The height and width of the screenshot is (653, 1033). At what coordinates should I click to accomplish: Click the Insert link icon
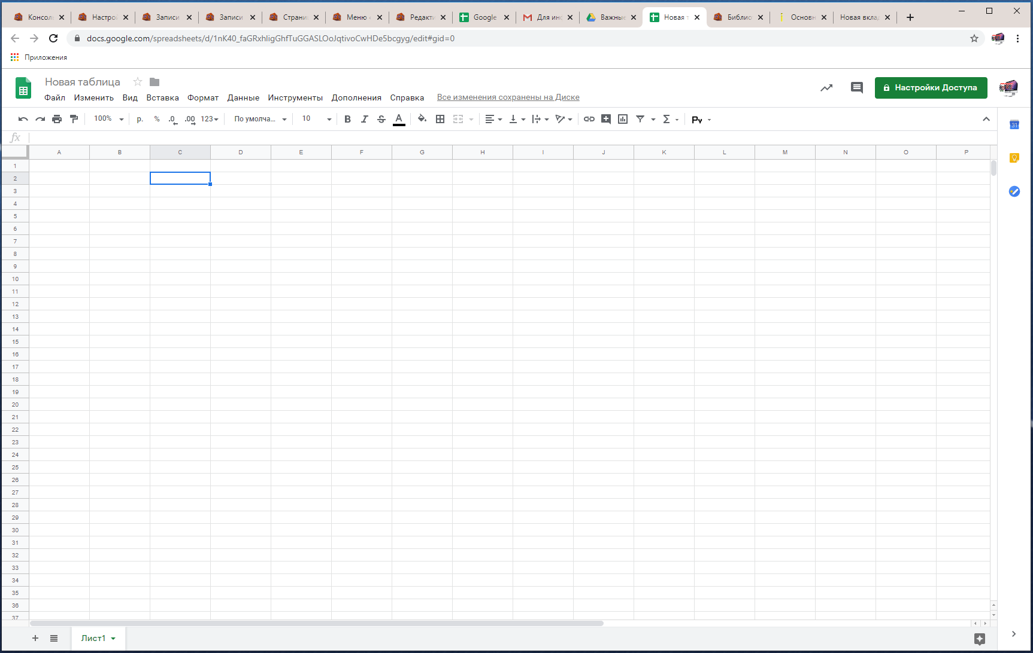pyautogui.click(x=589, y=119)
